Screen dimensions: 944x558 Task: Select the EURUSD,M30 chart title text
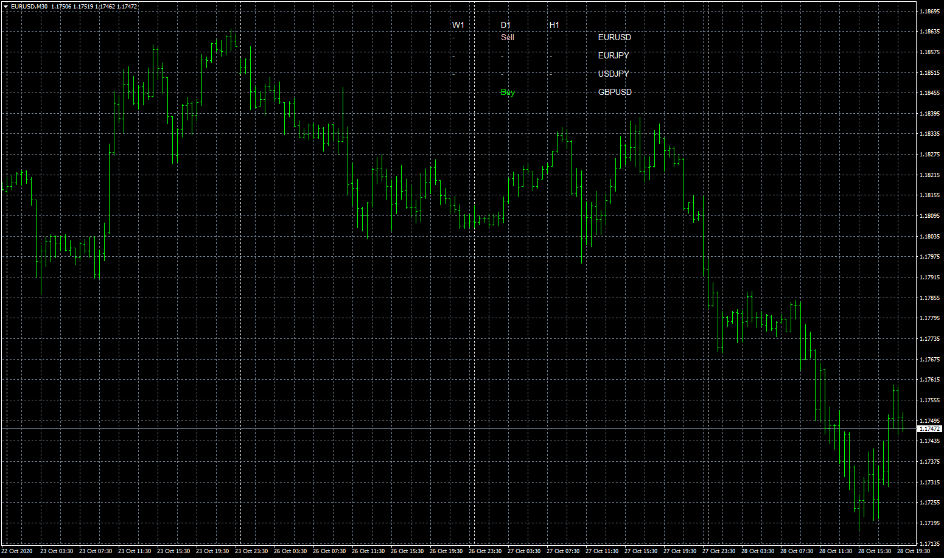coord(29,6)
